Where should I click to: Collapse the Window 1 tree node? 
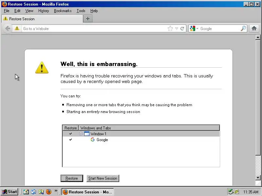pos(81,134)
